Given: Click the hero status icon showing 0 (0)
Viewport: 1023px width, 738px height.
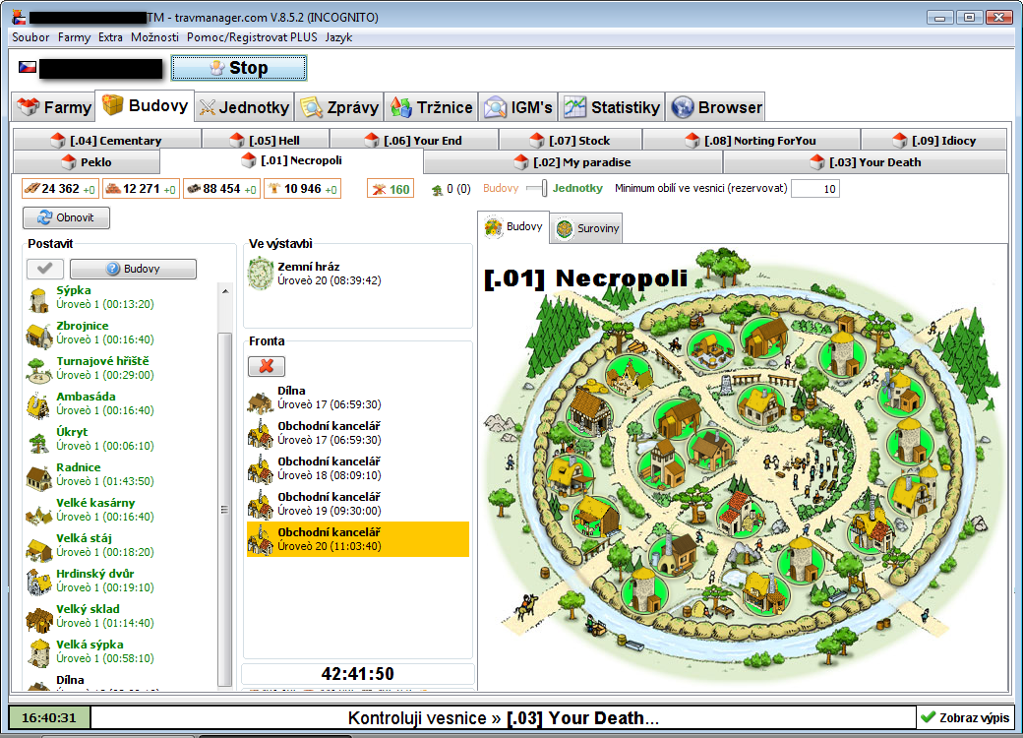Looking at the screenshot, I should 437,190.
